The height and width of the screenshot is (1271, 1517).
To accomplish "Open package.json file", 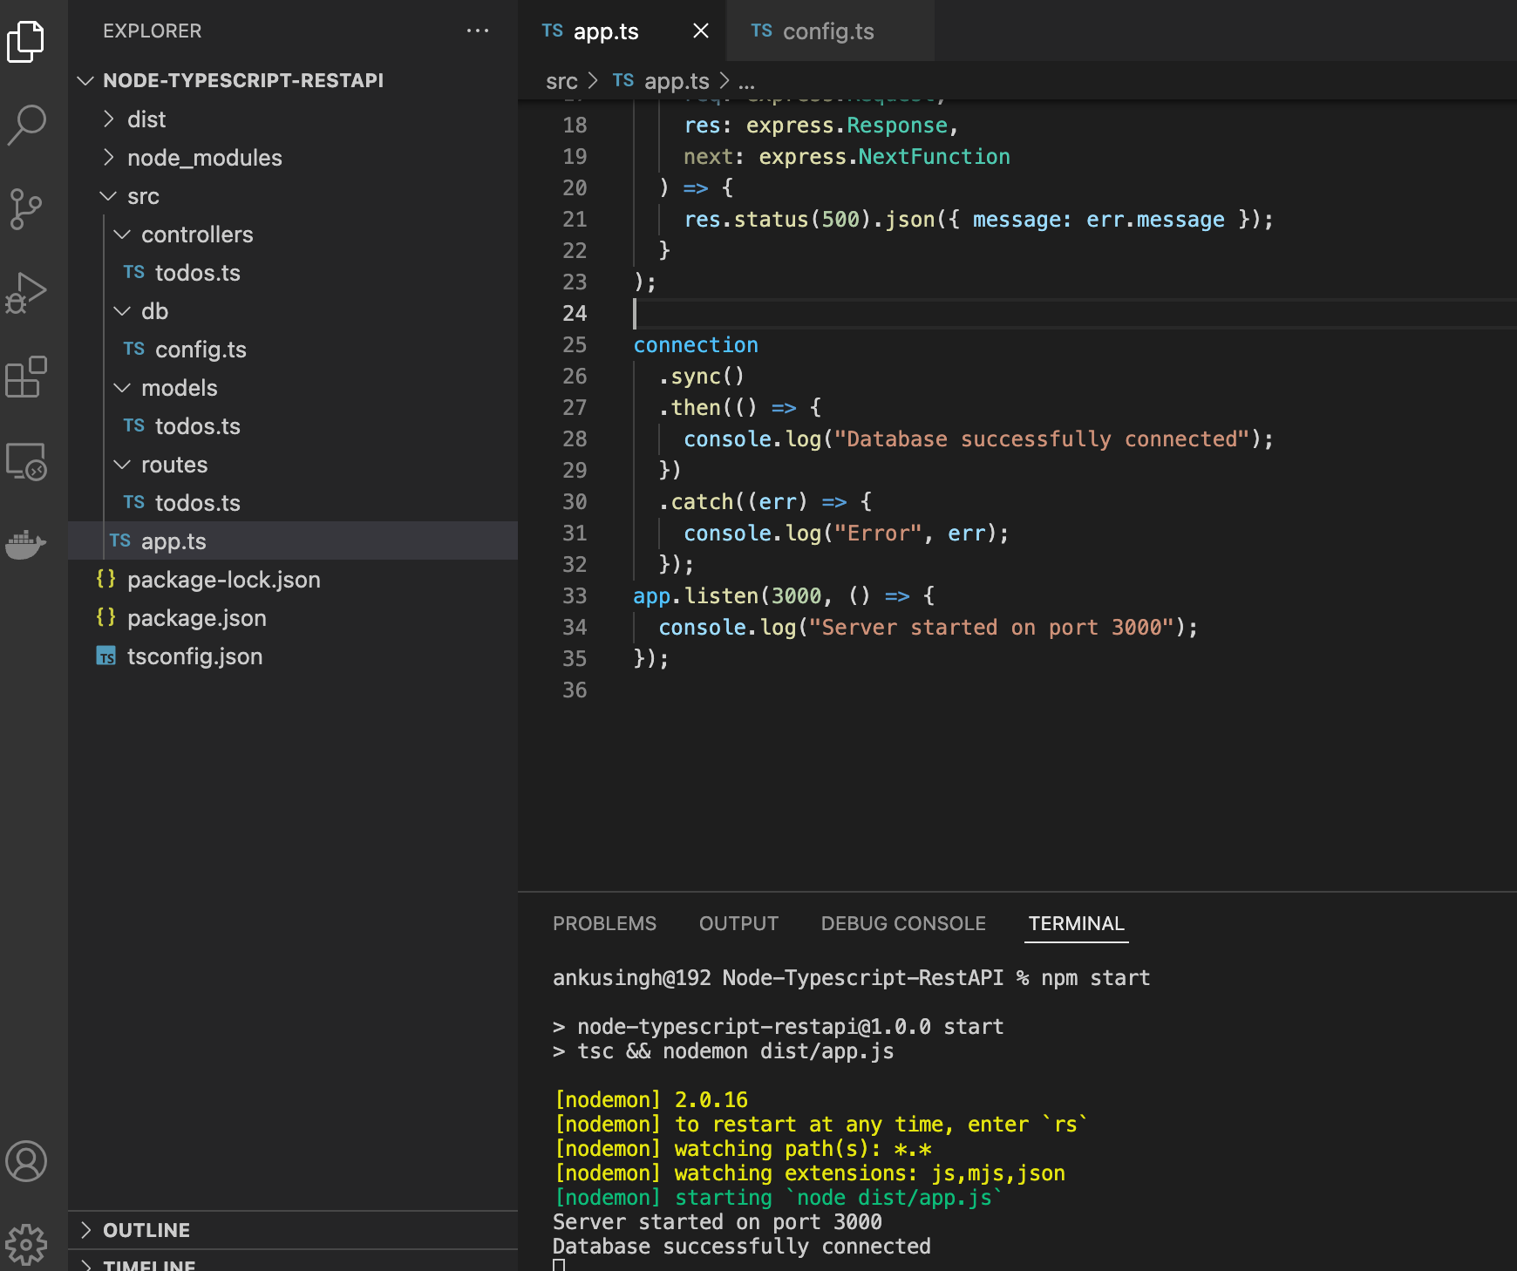I will (293, 617).
